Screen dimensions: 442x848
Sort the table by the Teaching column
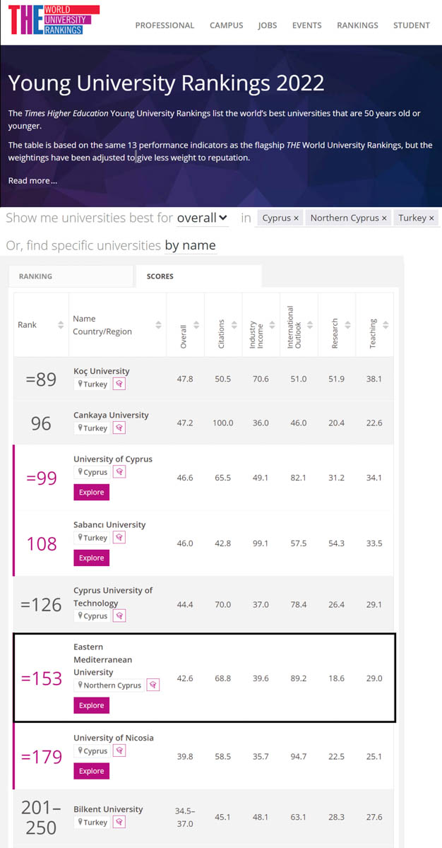(374, 326)
